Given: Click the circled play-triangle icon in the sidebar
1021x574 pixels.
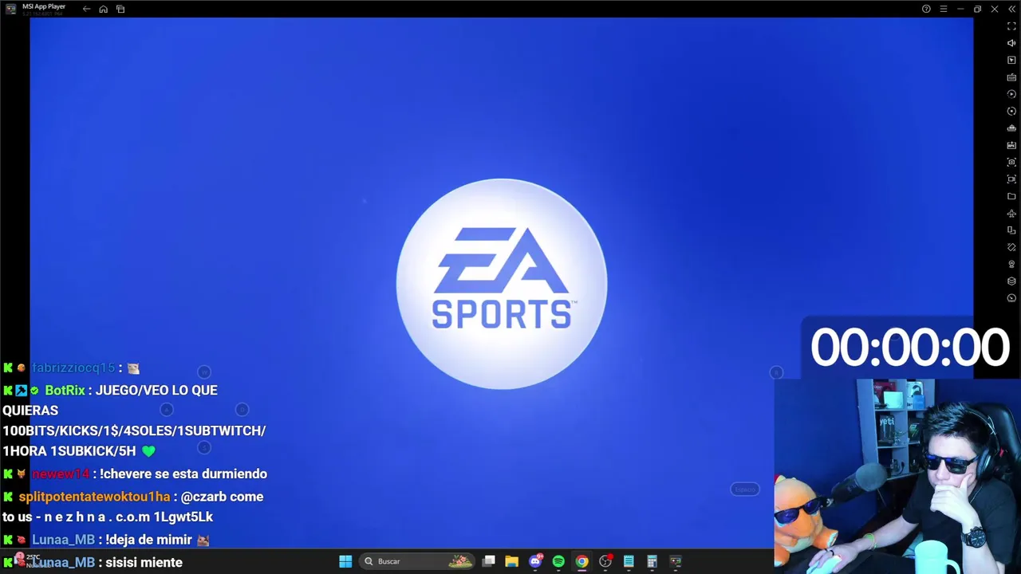Looking at the screenshot, I should 1011,94.
